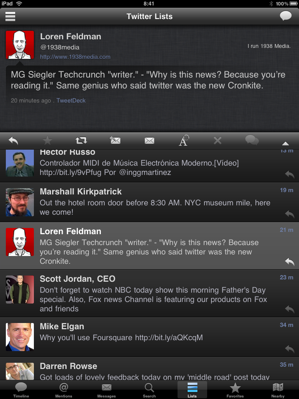Screen dimensions: 299x399
Task: Favorite the tweet with the star toolbar icon
Action: tap(47, 140)
